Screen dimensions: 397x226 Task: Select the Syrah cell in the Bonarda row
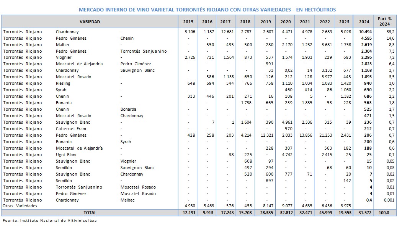(x=126, y=142)
